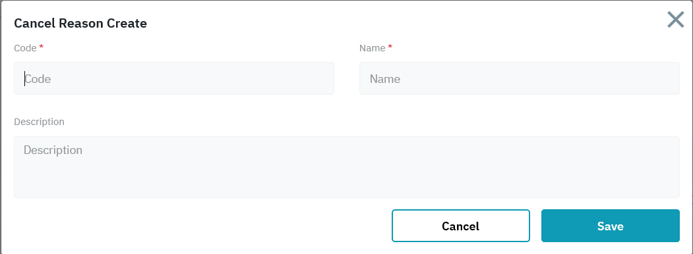This screenshot has height=254, width=693.
Task: Click the Cancel Reason Create title
Action: (x=80, y=24)
